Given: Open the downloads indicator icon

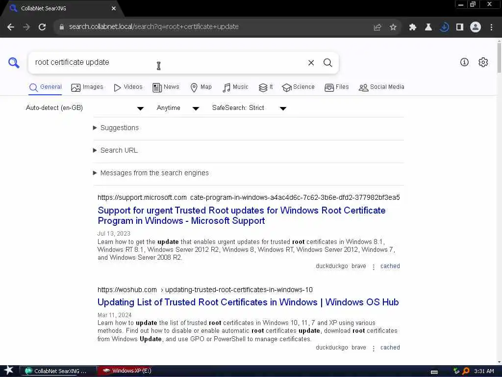Looking at the screenshot, I should 444,27.
